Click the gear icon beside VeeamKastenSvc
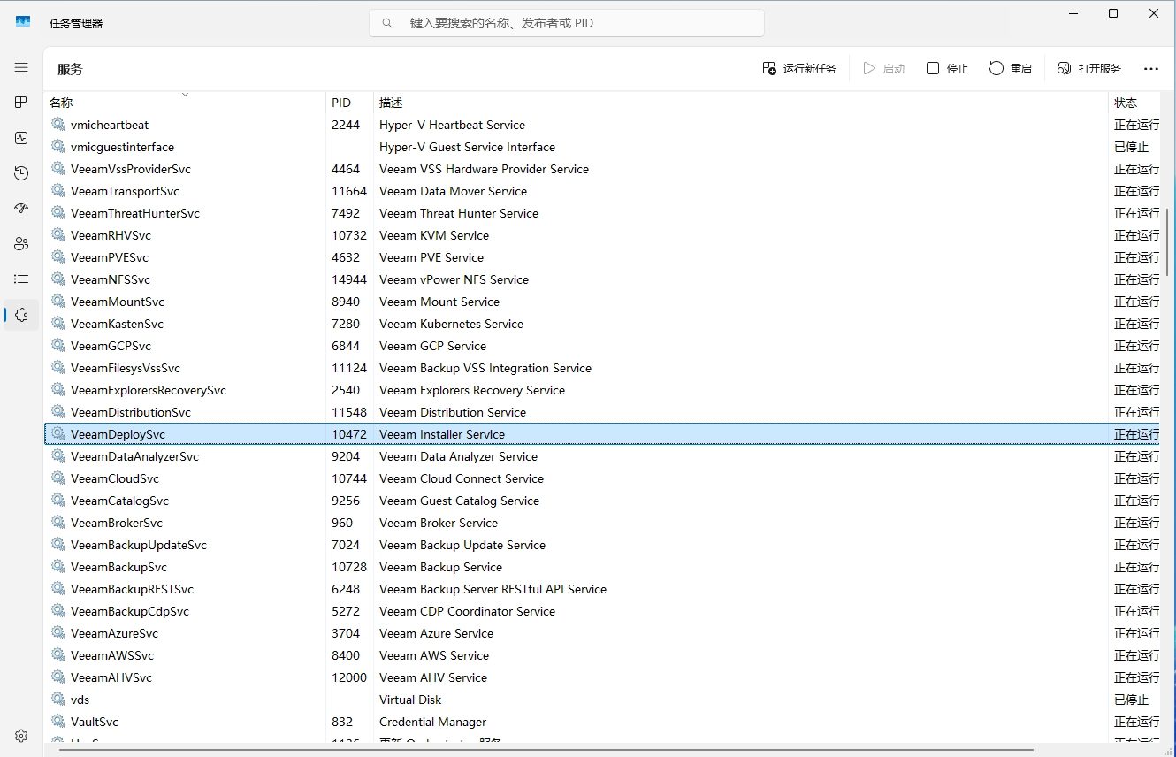Viewport: 1176px width, 757px height. click(58, 324)
